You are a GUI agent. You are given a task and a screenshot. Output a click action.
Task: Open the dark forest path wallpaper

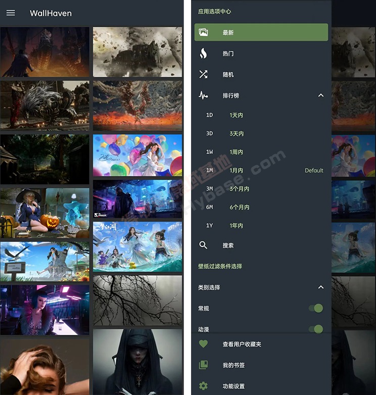44,159
